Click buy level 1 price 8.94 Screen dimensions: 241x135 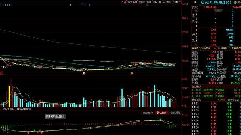click(x=214, y=30)
